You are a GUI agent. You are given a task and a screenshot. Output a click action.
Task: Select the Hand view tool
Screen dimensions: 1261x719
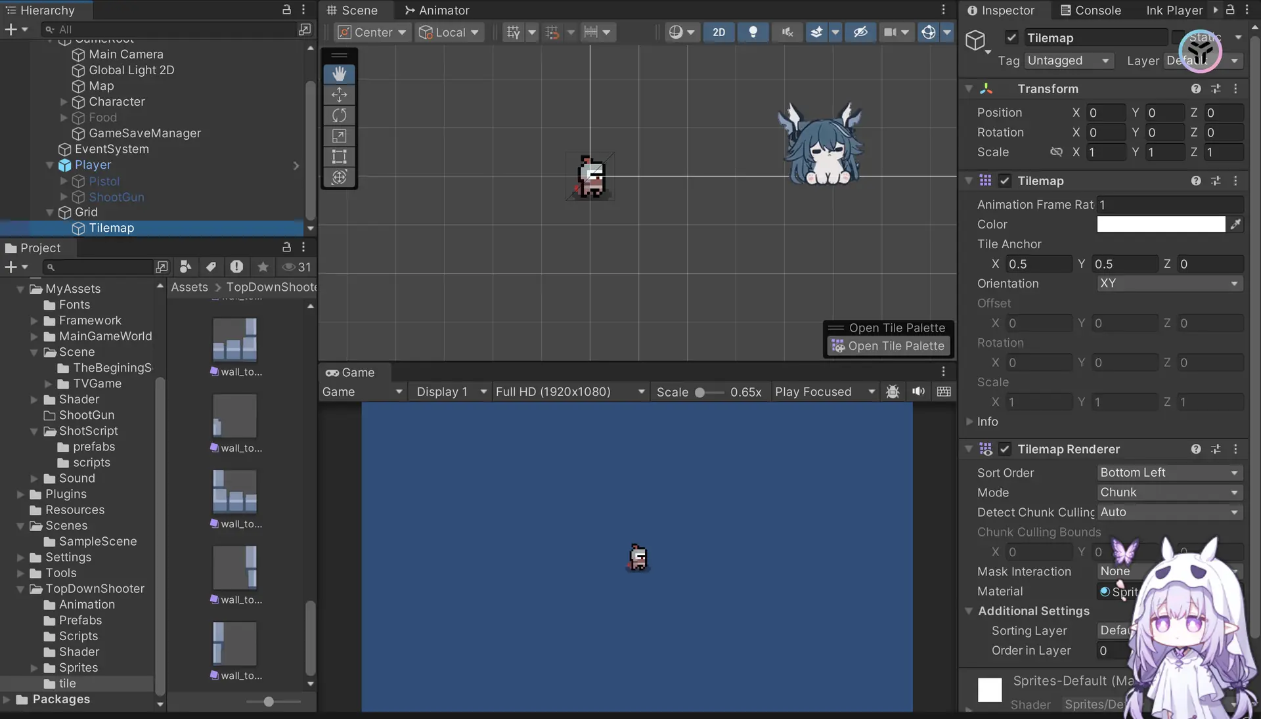[339, 74]
